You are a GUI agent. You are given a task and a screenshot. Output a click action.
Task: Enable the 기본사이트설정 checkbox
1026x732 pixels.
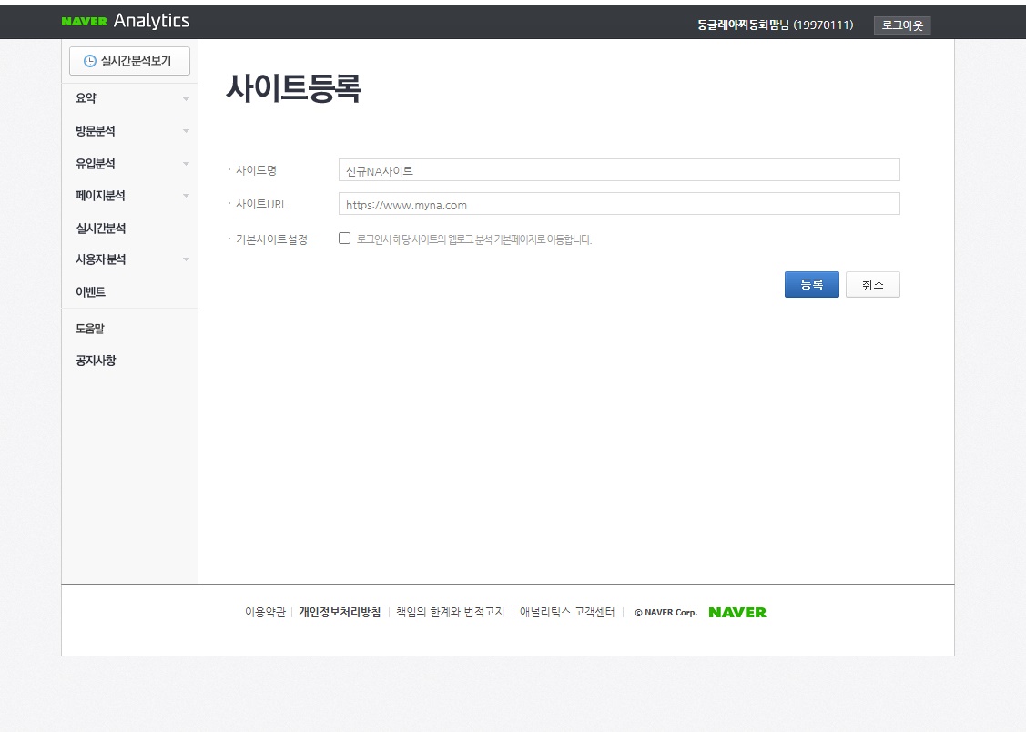[344, 238]
